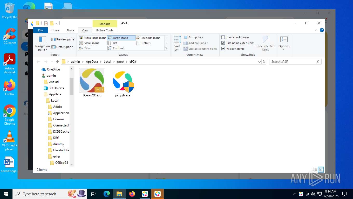
Task: Click the Manage contextual tab
Action: [x=105, y=24]
